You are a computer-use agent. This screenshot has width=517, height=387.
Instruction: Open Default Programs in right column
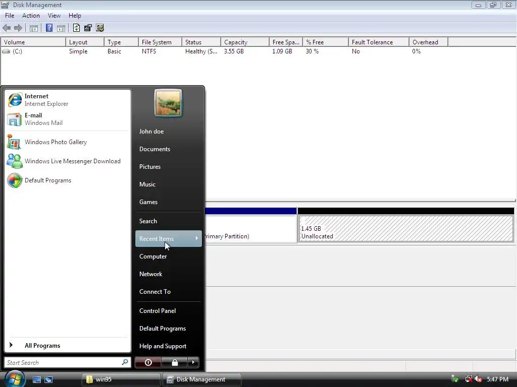[x=163, y=329]
